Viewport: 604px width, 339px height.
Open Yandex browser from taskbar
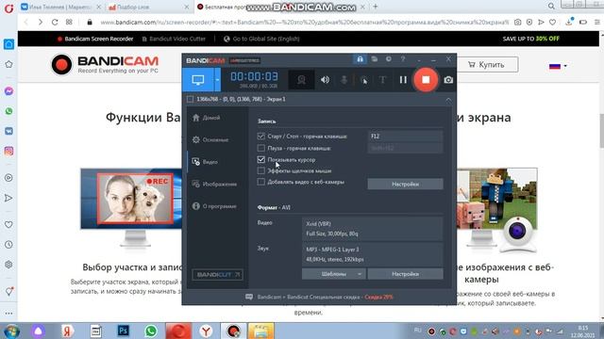tap(207, 331)
